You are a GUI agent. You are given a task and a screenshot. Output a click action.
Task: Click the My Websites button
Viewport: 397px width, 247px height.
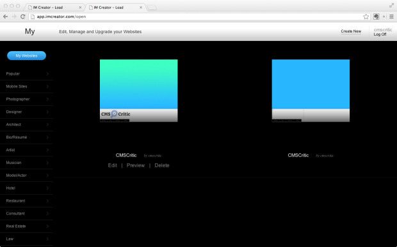(x=27, y=56)
